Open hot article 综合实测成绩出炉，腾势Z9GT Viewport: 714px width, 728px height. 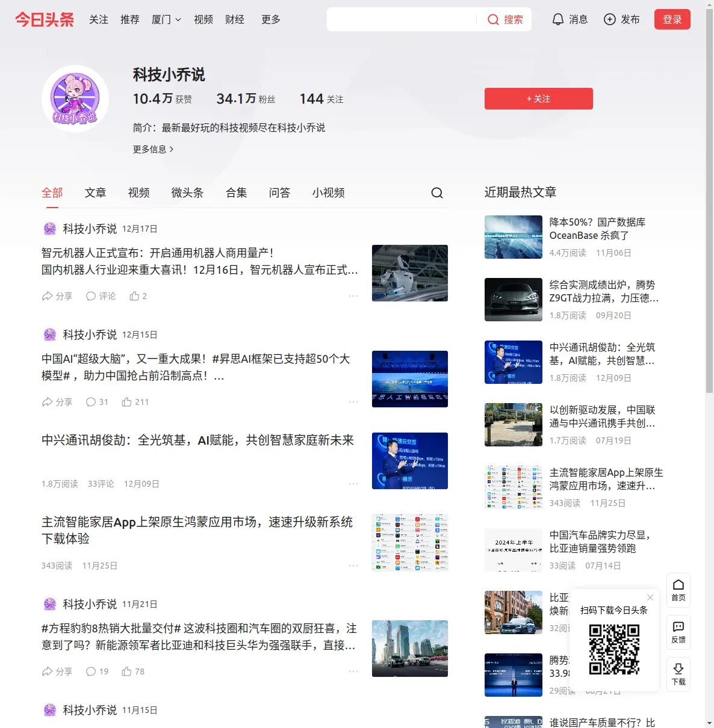click(x=604, y=291)
